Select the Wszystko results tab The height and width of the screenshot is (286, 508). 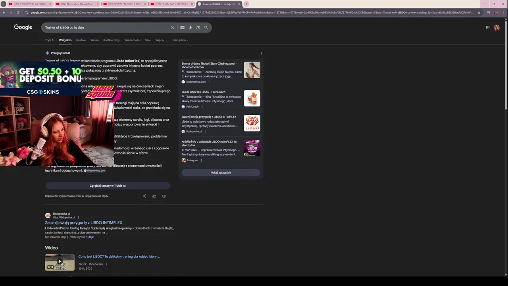point(65,40)
